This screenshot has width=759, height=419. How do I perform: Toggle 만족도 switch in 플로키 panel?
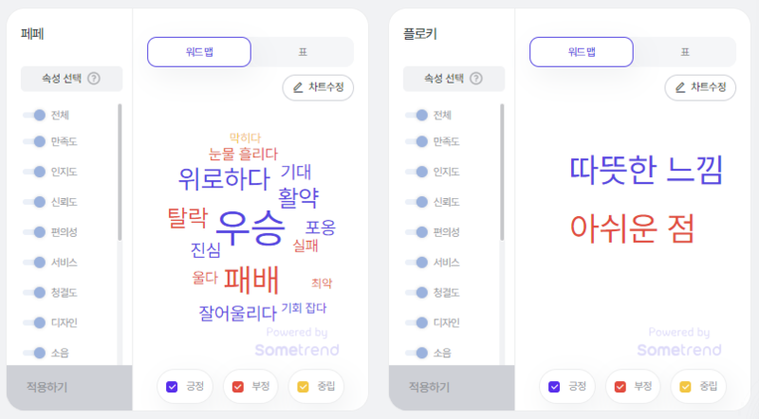(417, 142)
